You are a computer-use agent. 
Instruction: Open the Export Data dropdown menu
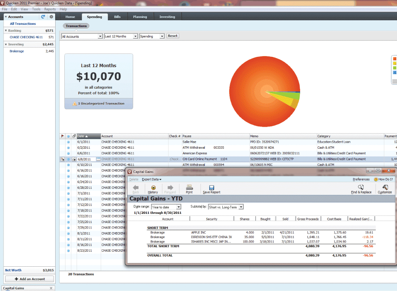point(151,179)
